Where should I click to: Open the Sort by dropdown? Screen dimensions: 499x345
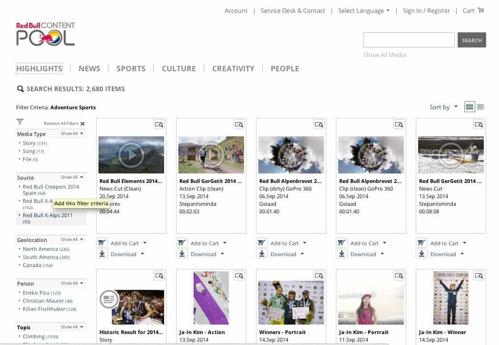point(442,107)
